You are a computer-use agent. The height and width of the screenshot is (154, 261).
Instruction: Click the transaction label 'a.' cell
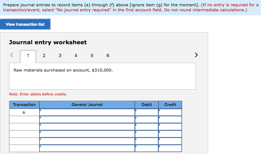[24, 112]
